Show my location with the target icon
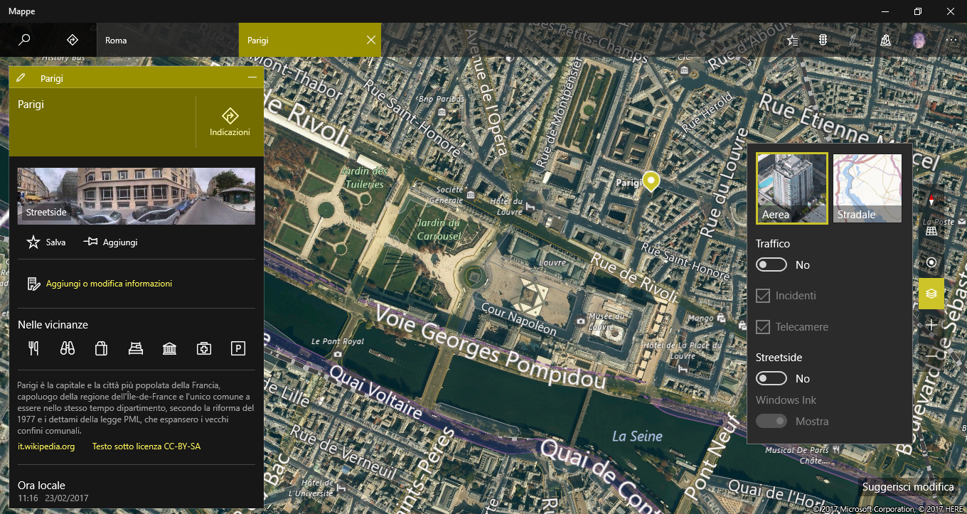Screen dimensions: 967x514 tap(931, 262)
